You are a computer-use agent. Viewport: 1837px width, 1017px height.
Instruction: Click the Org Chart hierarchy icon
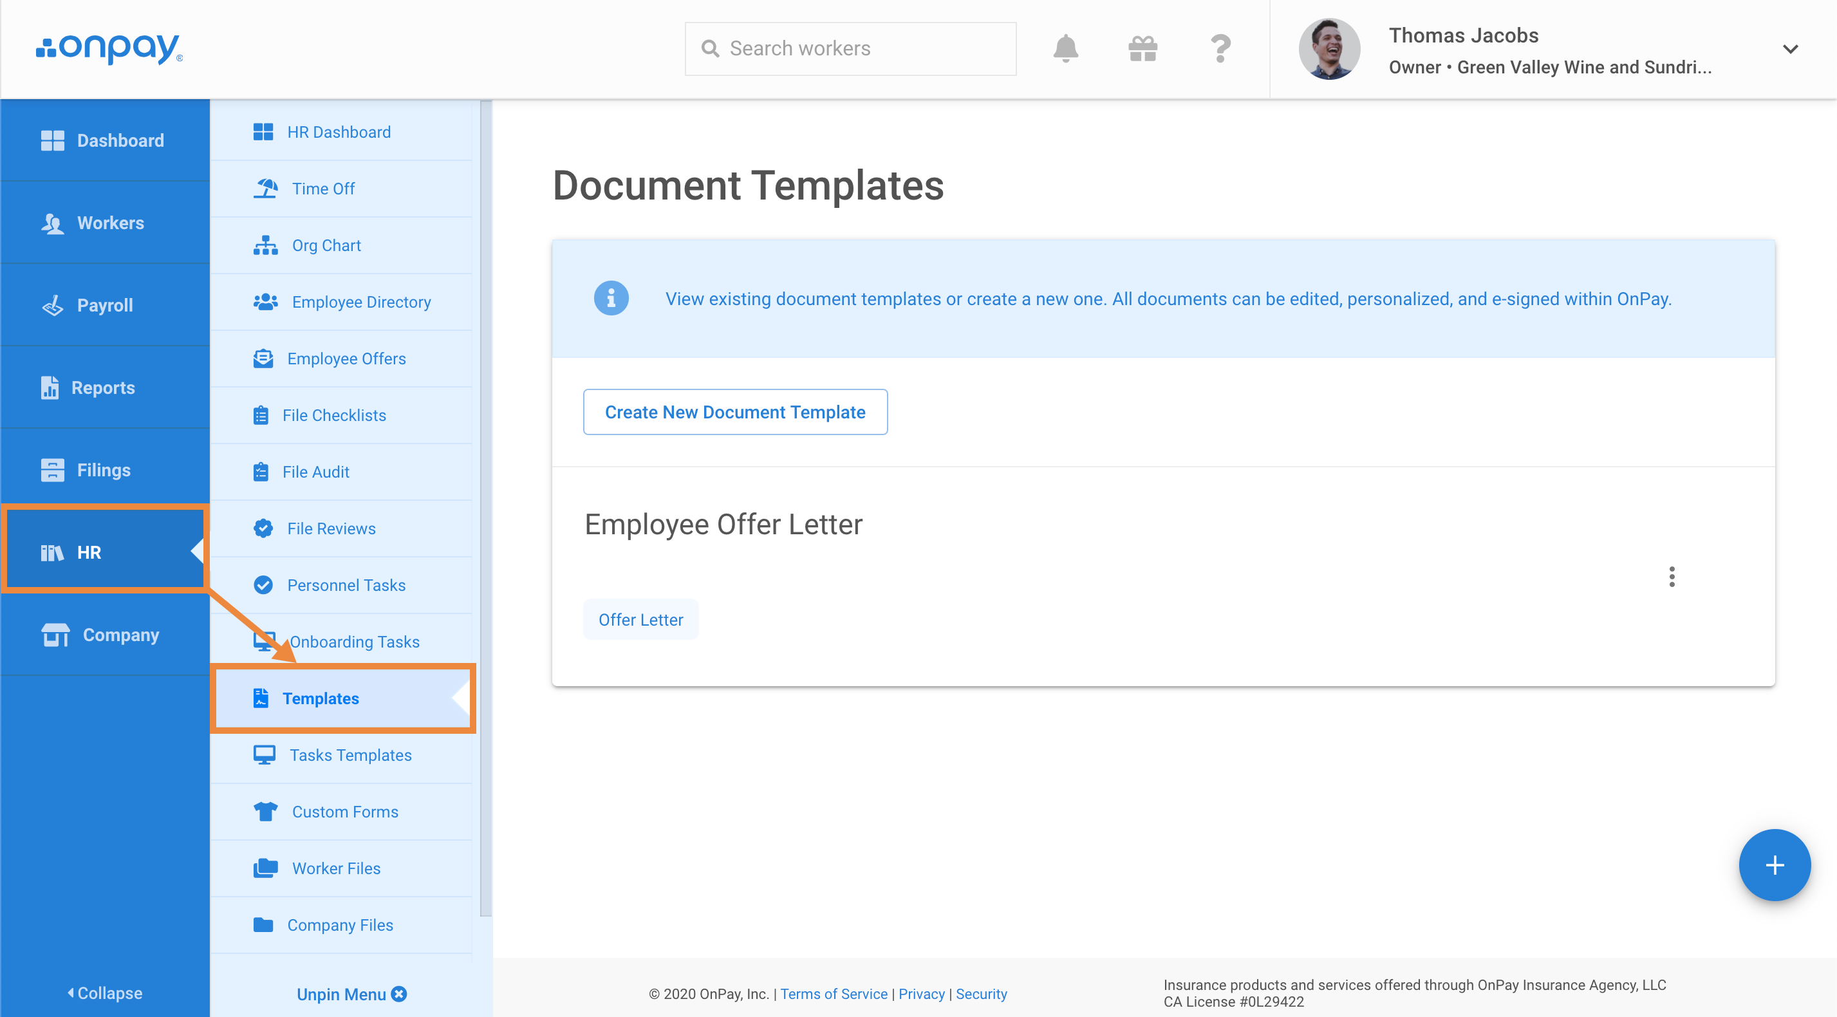[265, 245]
